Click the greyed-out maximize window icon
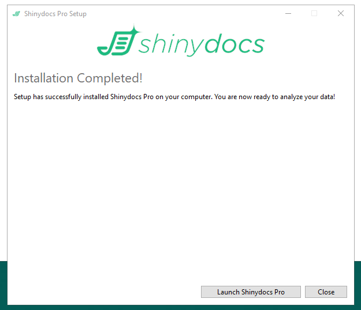The width and height of the screenshot is (361, 310). tap(314, 14)
